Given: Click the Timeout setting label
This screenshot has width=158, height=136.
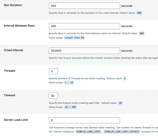Looking at the screenshot, I should point(10,95).
